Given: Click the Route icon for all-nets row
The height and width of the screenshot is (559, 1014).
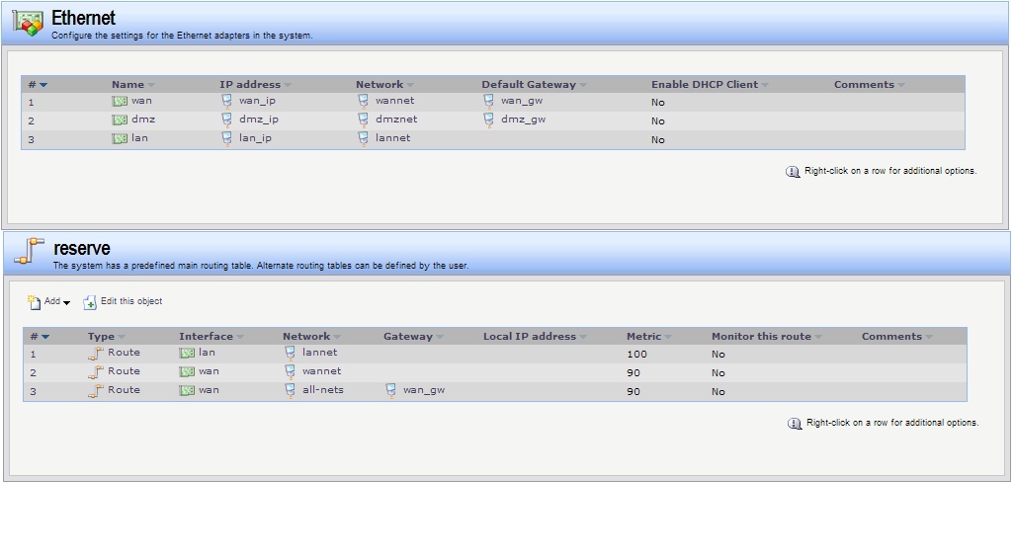Looking at the screenshot, I should pyautogui.click(x=96, y=391).
